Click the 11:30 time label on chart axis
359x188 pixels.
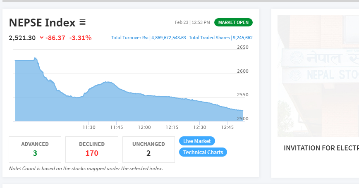89,127
